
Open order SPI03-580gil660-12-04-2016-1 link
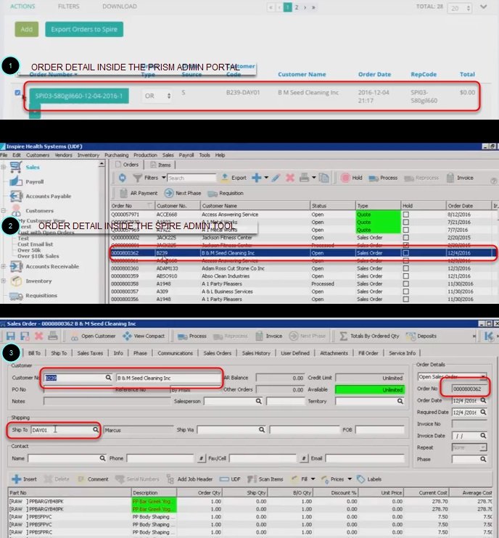click(79, 96)
